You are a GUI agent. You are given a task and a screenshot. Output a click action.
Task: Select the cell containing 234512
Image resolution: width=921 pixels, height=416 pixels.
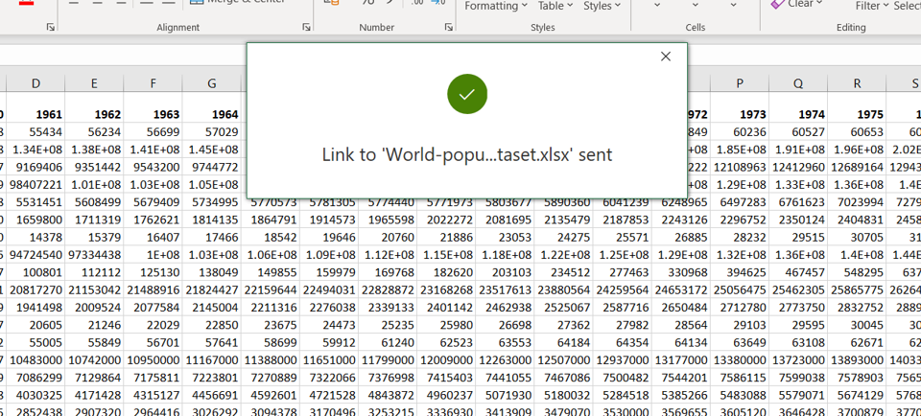564,273
